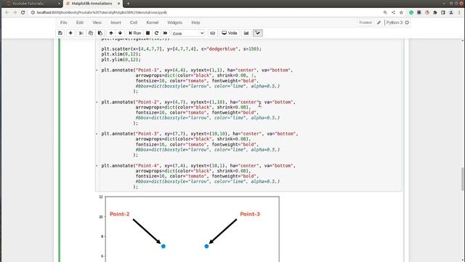465x262 pixels.
Task: Open the Help menu
Action: pyautogui.click(x=195, y=23)
